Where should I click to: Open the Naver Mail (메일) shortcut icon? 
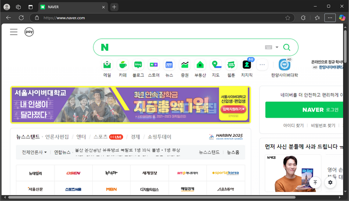(107, 65)
